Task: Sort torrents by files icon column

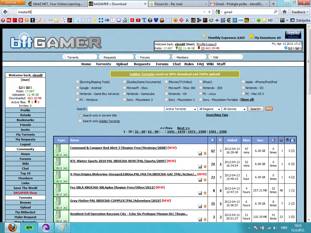Action: pos(213,140)
